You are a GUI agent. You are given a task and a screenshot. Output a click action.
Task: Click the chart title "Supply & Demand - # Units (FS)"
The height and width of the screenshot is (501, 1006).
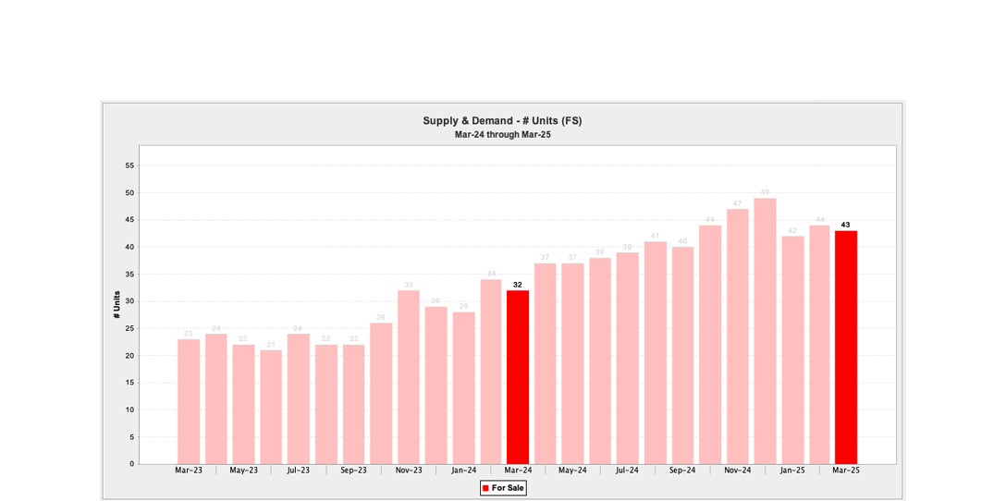(502, 120)
